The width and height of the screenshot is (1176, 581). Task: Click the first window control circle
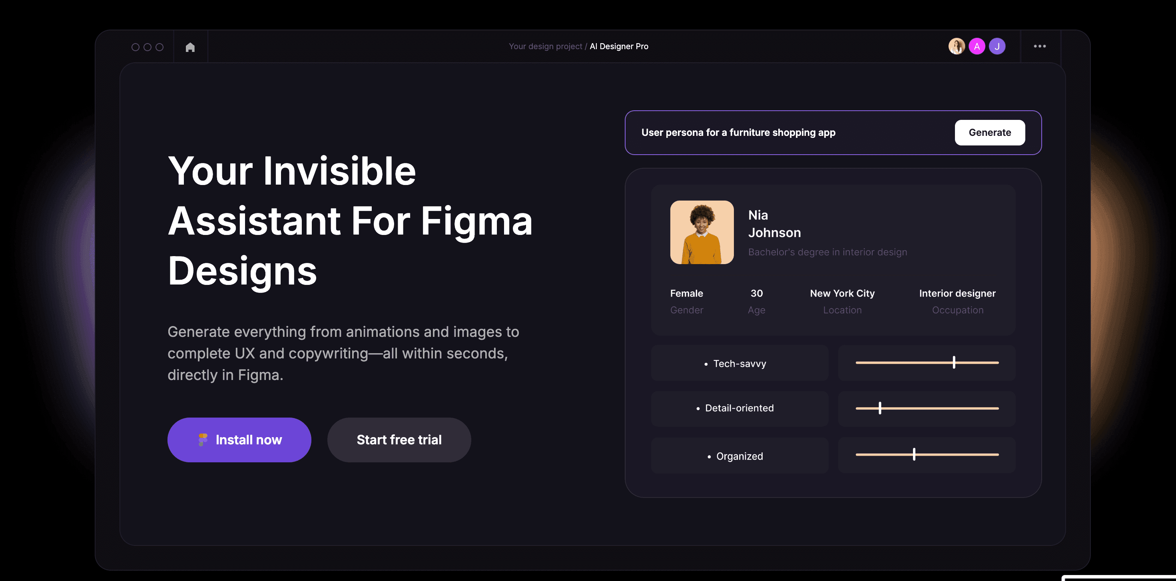[x=135, y=47]
